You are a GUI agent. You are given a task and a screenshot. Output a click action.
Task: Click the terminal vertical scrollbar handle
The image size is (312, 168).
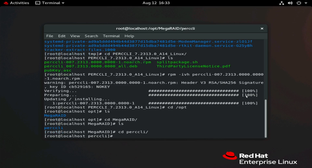point(265,118)
